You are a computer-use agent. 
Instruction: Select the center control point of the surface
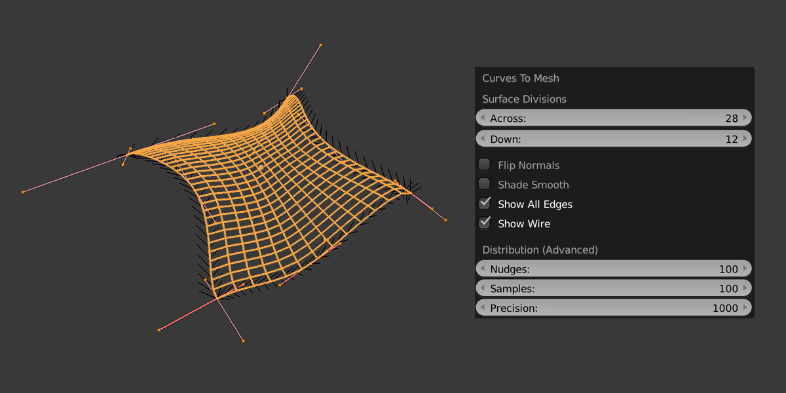coord(261,168)
